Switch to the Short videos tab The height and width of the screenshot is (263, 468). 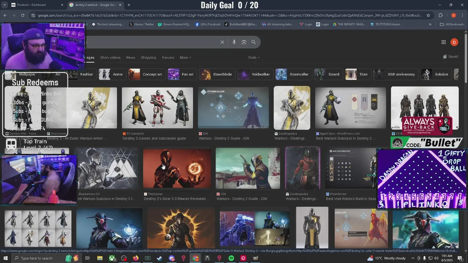[x=110, y=57]
